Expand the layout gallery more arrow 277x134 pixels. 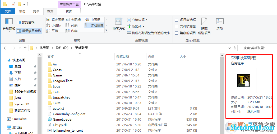[x=106, y=30]
